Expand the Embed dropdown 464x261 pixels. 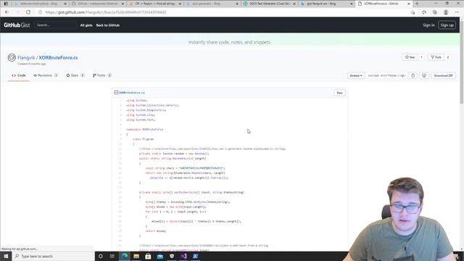click(356, 75)
